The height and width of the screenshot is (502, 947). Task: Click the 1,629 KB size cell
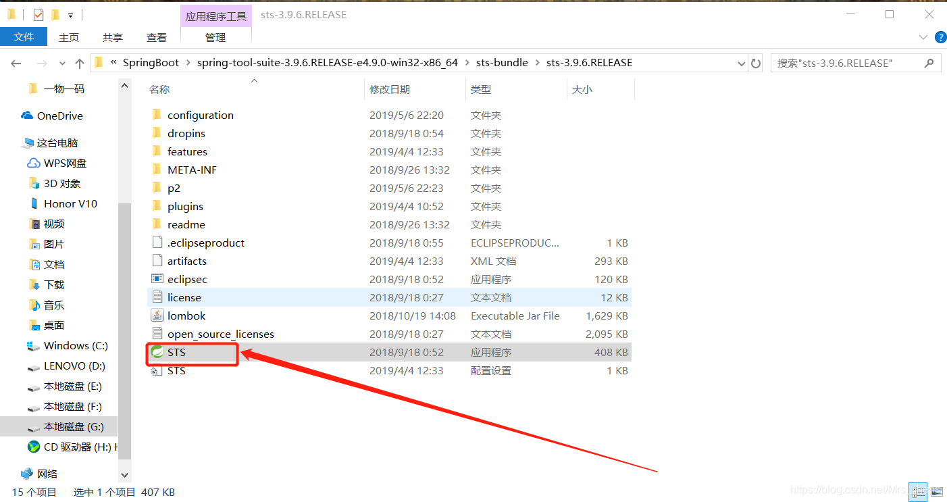pyautogui.click(x=607, y=316)
